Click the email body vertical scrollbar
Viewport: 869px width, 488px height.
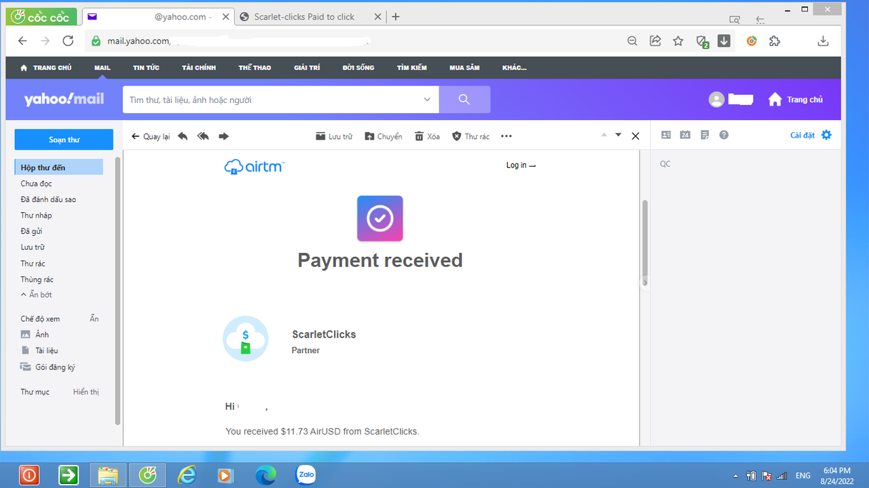[x=645, y=237]
